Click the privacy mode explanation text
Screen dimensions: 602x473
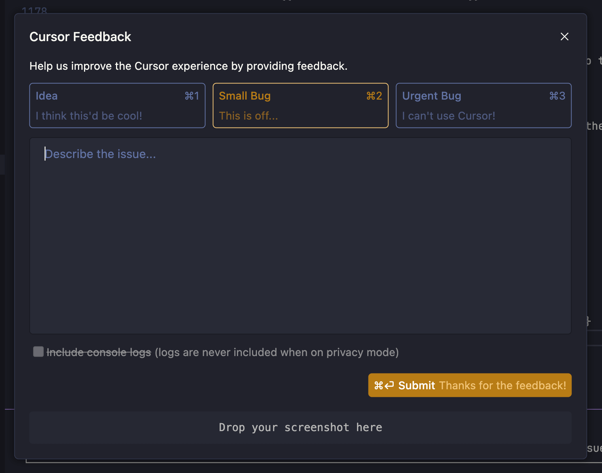(276, 352)
